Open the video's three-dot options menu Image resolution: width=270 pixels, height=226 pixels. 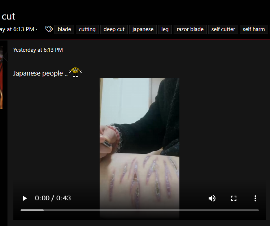[255, 198]
